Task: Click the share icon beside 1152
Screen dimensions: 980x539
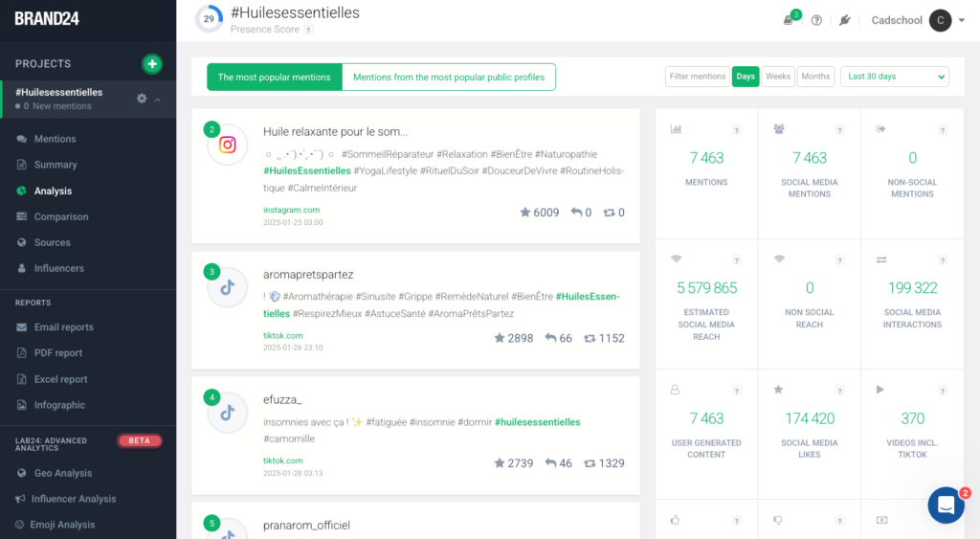Action: [x=590, y=338]
